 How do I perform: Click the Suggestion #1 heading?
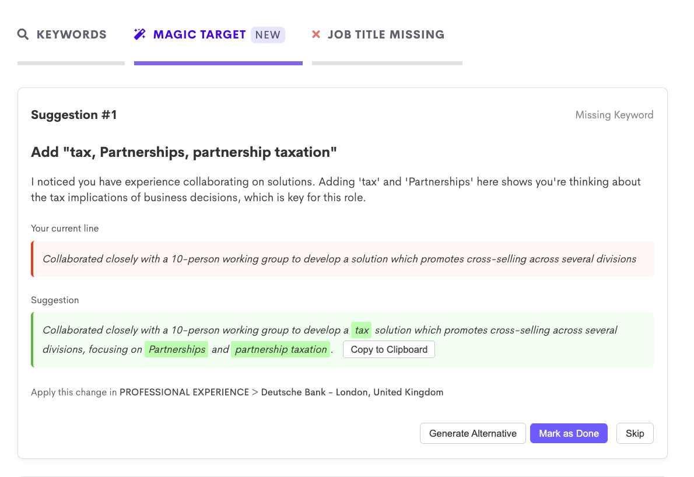click(74, 115)
